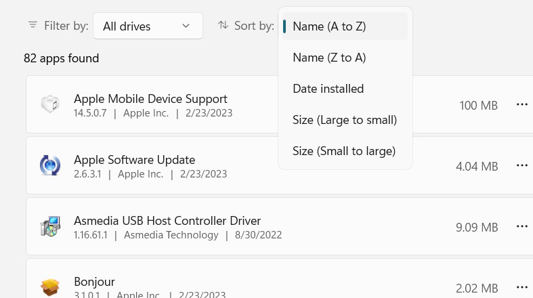Expand the All drives chevron arrow
Viewport: 533px width, 298px height.
coord(186,26)
